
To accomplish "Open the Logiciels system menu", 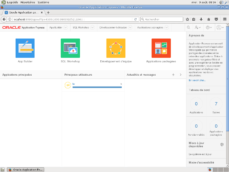I will (12, 2).
